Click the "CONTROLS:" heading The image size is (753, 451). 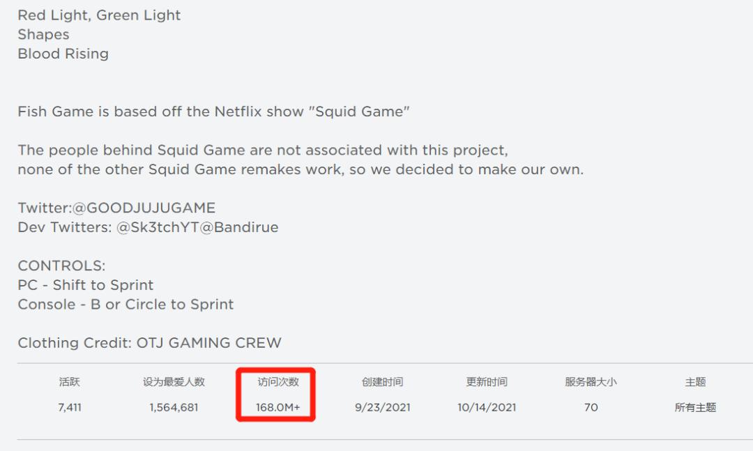pyautogui.click(x=61, y=266)
